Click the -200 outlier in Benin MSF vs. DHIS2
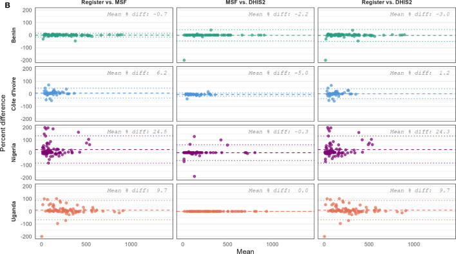This screenshot has height=254, width=456. (x=184, y=60)
